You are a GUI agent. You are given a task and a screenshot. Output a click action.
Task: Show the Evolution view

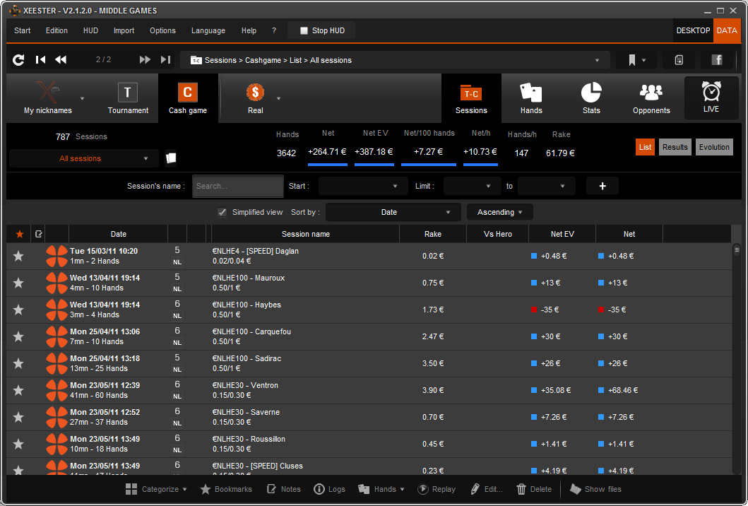(713, 146)
